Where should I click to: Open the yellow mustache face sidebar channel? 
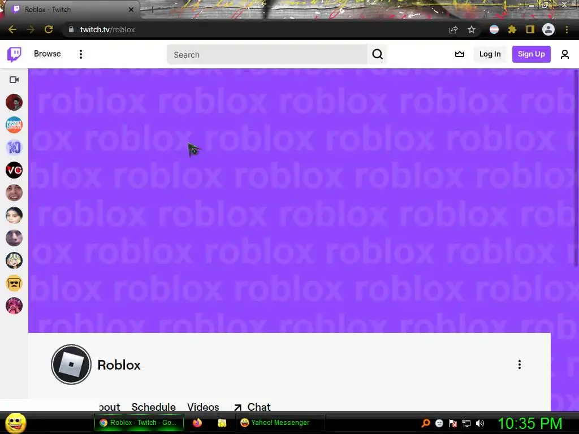(x=14, y=284)
